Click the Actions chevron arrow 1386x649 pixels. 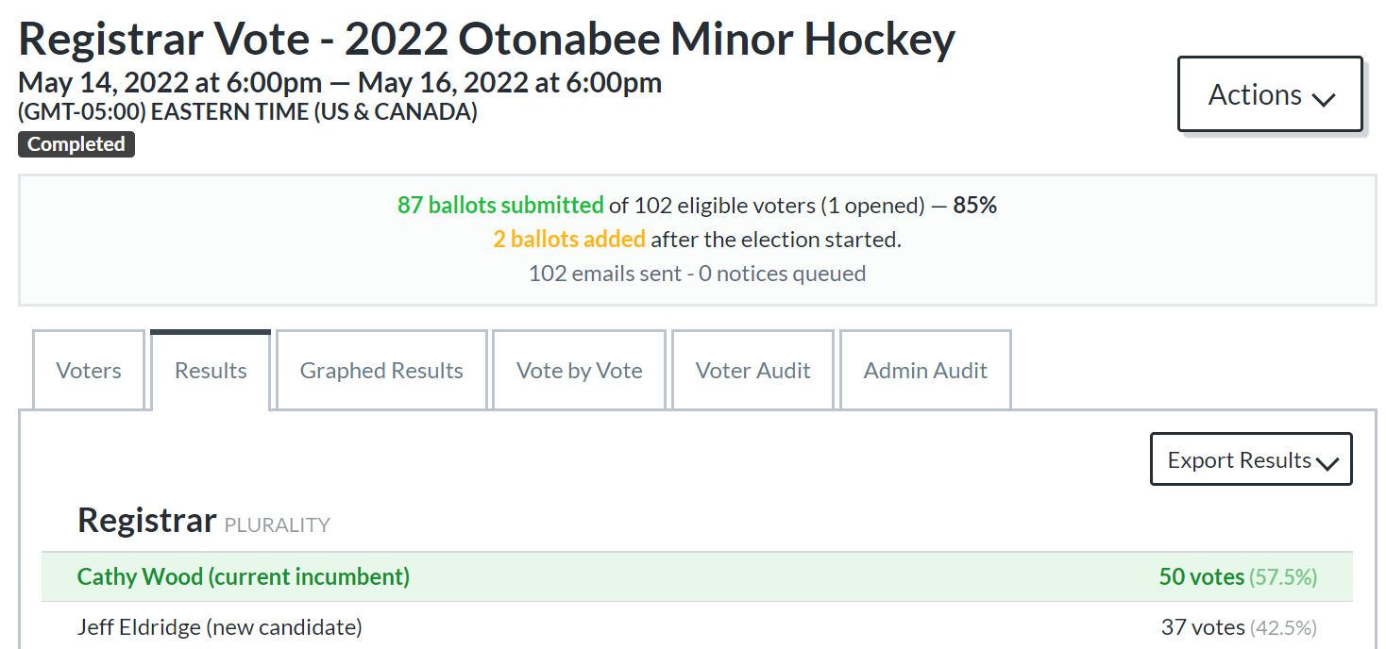[x=1326, y=96]
